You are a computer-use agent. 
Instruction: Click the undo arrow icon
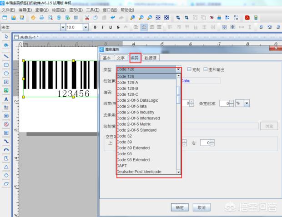(113, 18)
